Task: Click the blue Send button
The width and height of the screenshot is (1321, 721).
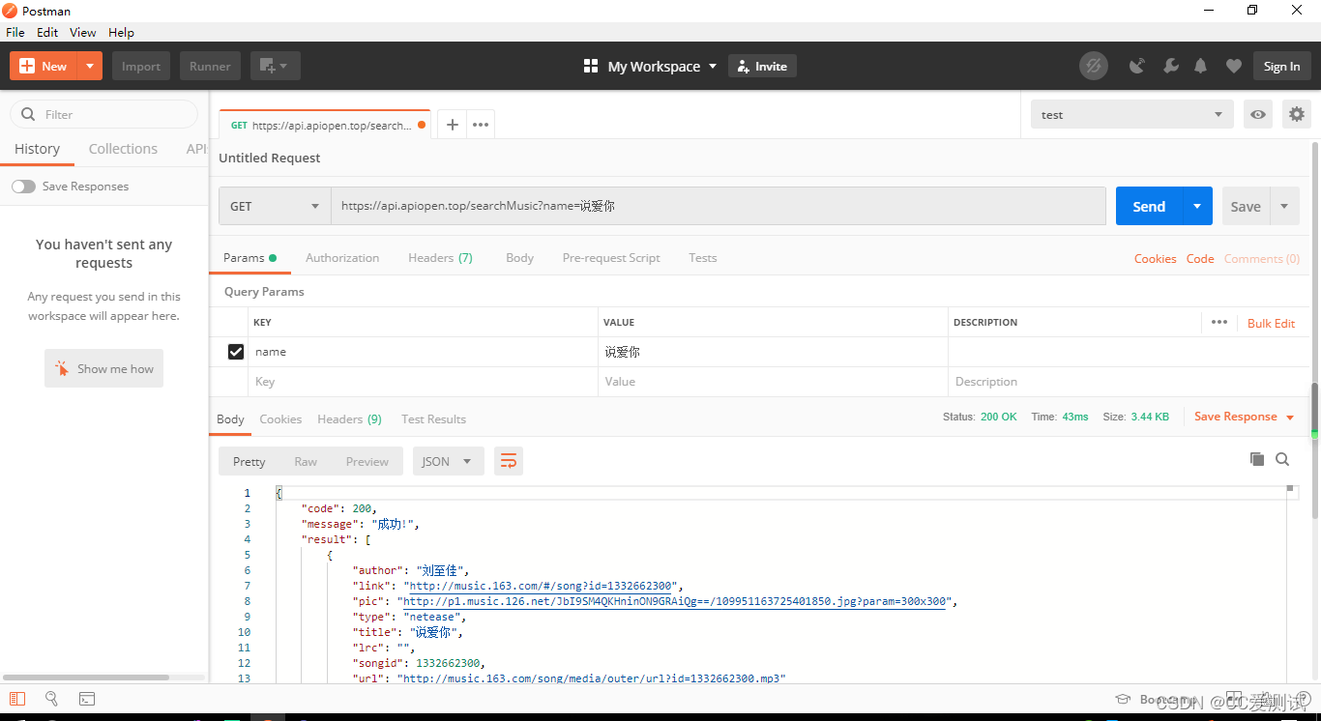Action: click(1149, 206)
